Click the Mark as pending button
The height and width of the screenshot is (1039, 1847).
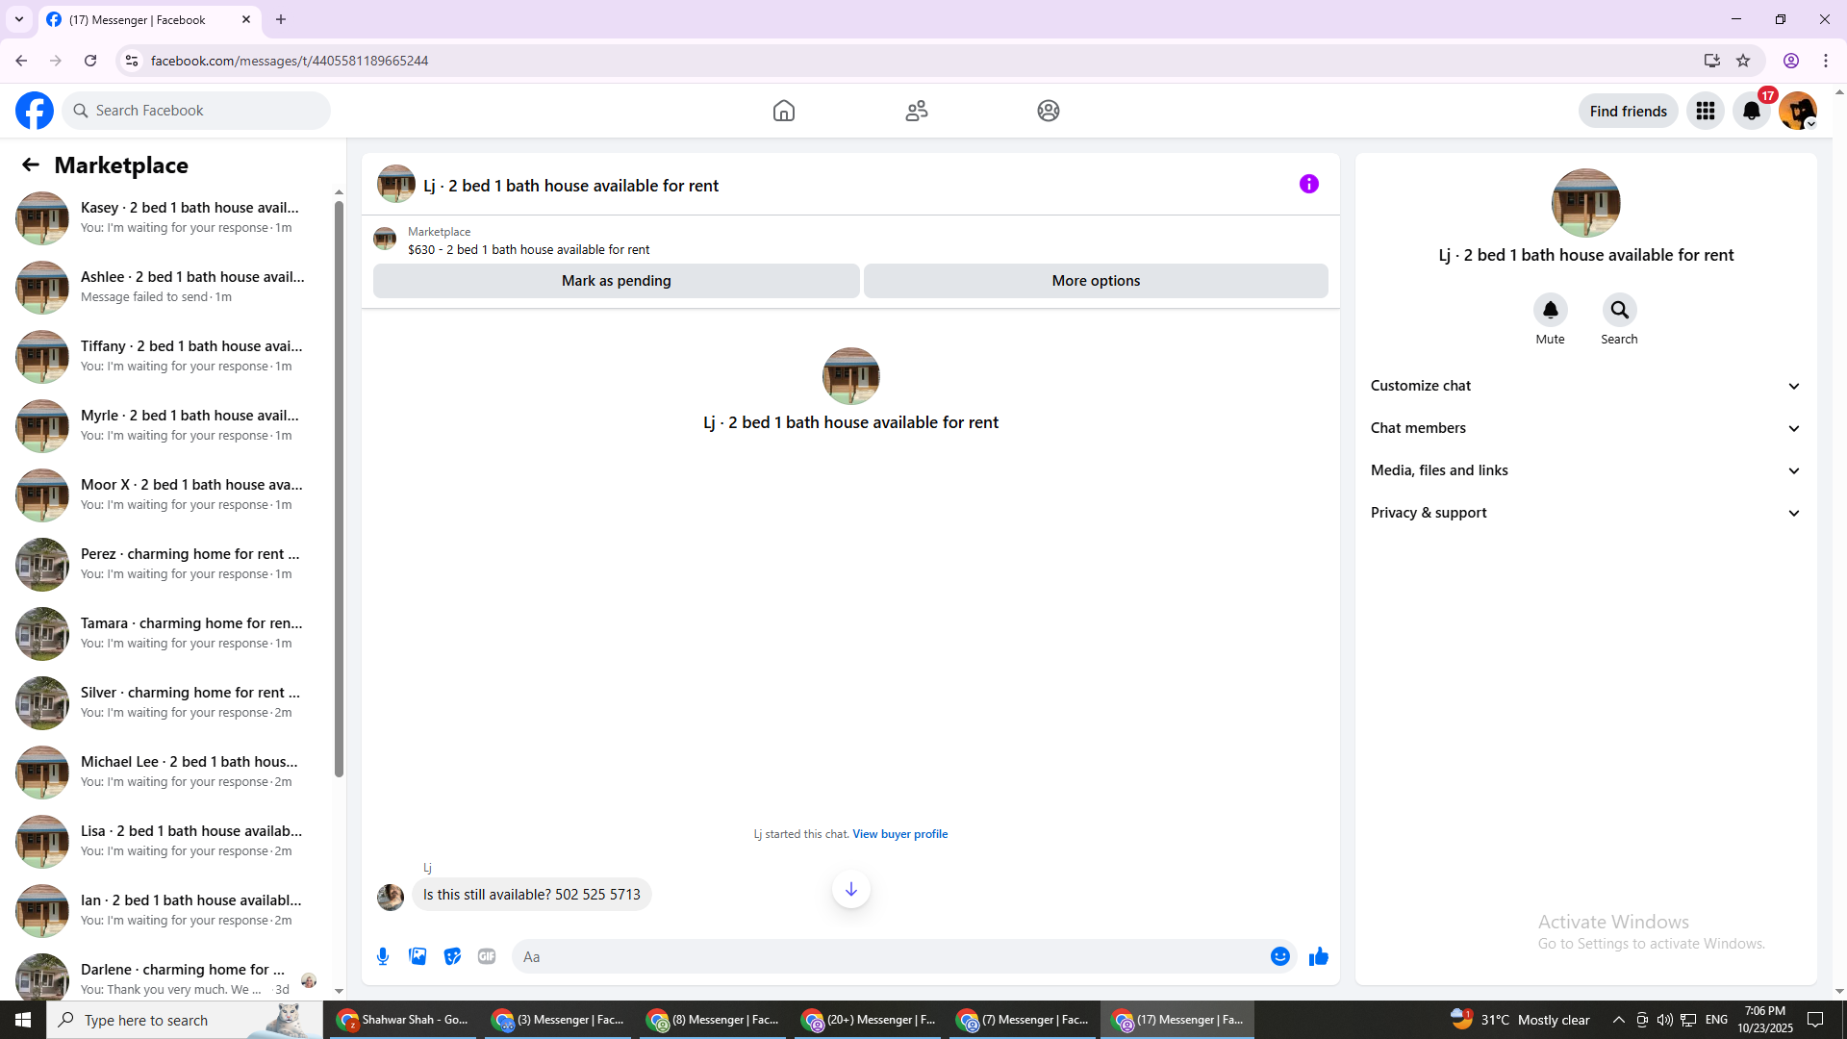coord(616,281)
